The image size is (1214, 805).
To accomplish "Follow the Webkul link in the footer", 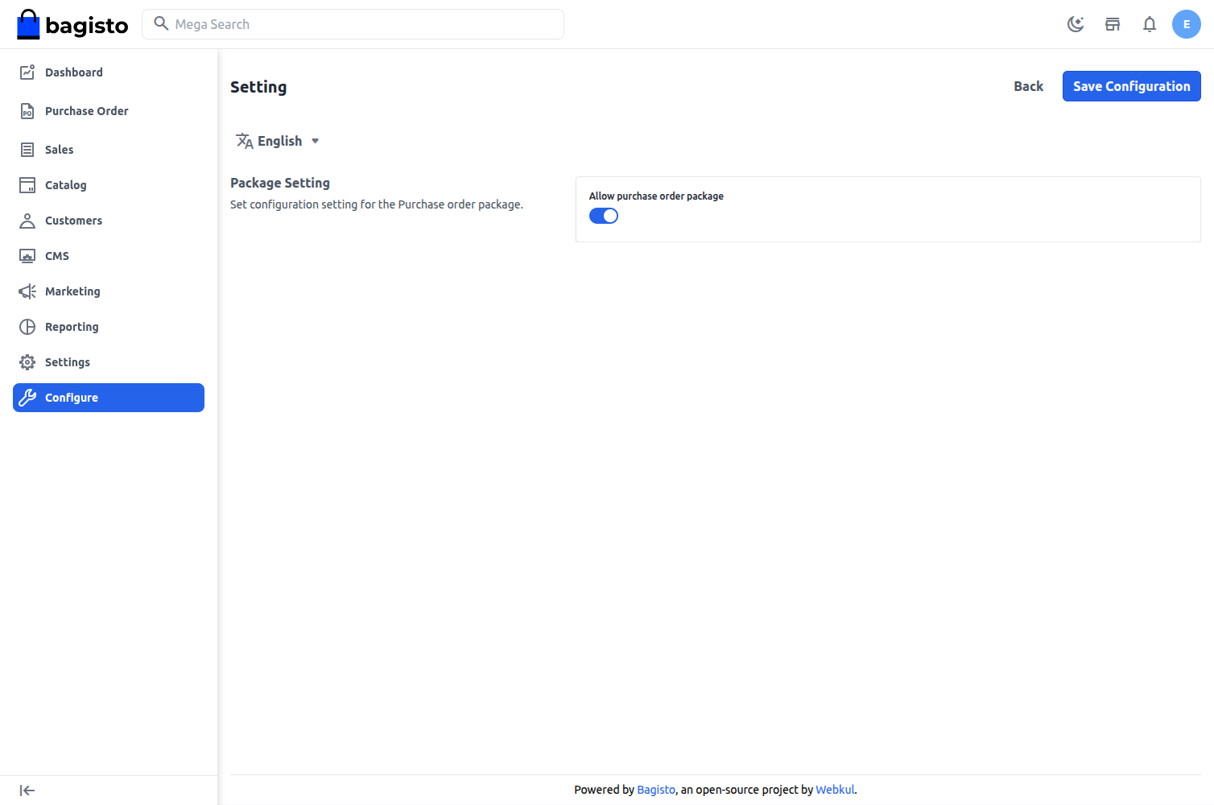I will (x=835, y=790).
